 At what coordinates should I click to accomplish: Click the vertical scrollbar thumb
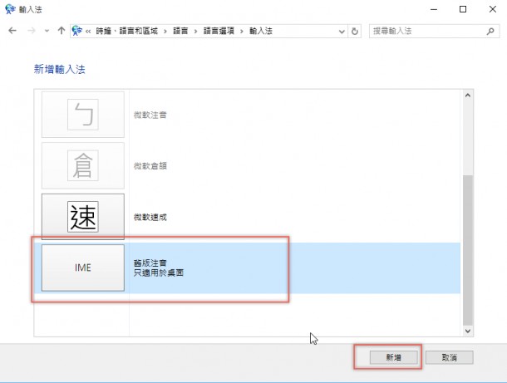468,250
